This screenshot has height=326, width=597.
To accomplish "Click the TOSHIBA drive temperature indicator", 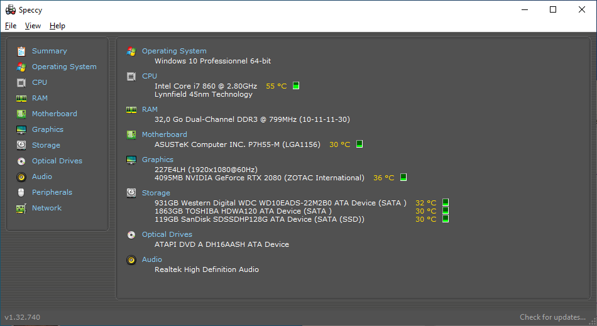I will click(x=446, y=210).
